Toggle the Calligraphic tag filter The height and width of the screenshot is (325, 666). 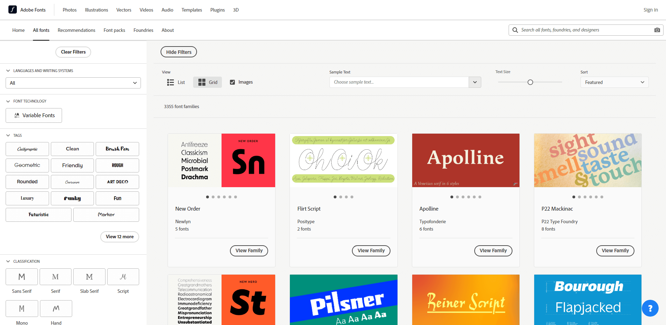coord(27,149)
